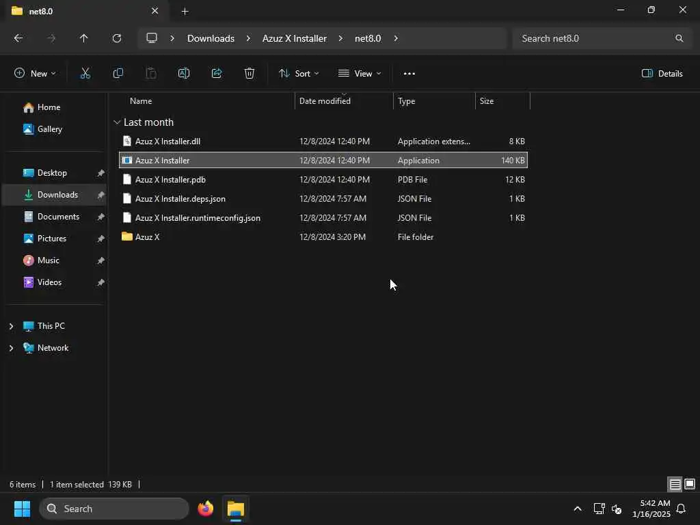Image resolution: width=700 pixels, height=525 pixels.
Task: Click the Rename icon
Action: click(x=184, y=74)
